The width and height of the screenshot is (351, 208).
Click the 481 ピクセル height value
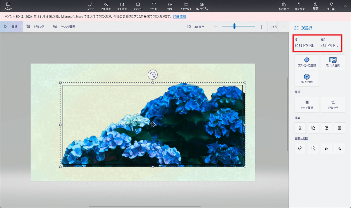[329, 46]
